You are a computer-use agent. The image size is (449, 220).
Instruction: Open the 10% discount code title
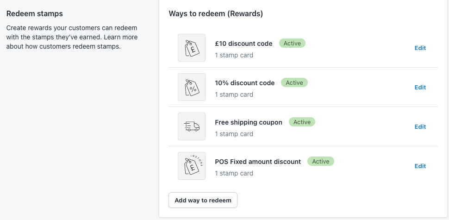click(245, 83)
